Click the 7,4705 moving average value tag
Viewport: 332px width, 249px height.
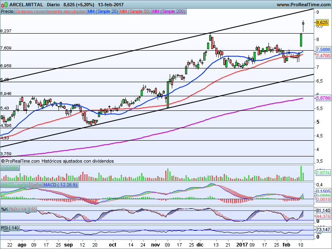coord(323,56)
